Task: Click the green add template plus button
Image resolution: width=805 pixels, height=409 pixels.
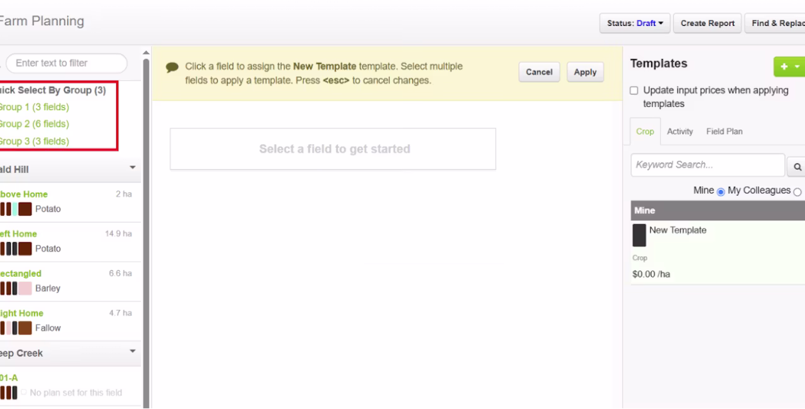Action: (783, 66)
